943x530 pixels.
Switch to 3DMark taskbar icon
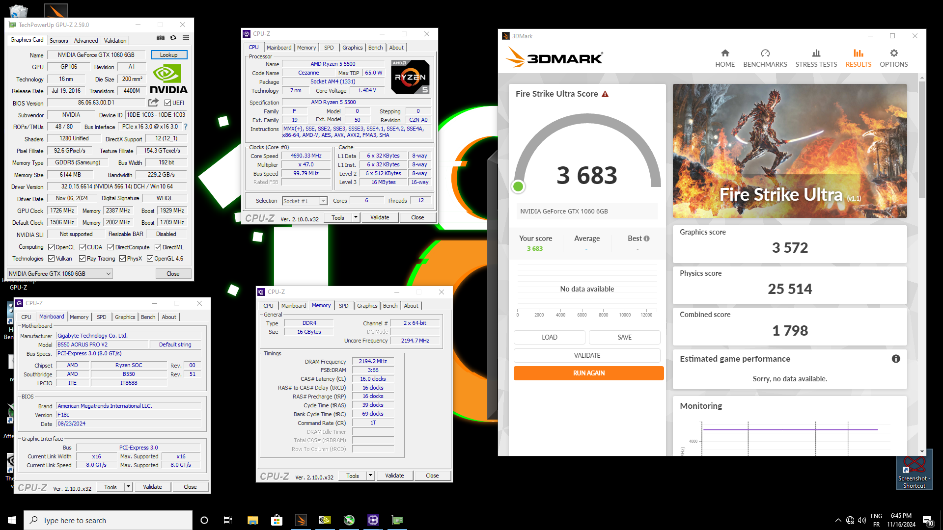(301, 520)
